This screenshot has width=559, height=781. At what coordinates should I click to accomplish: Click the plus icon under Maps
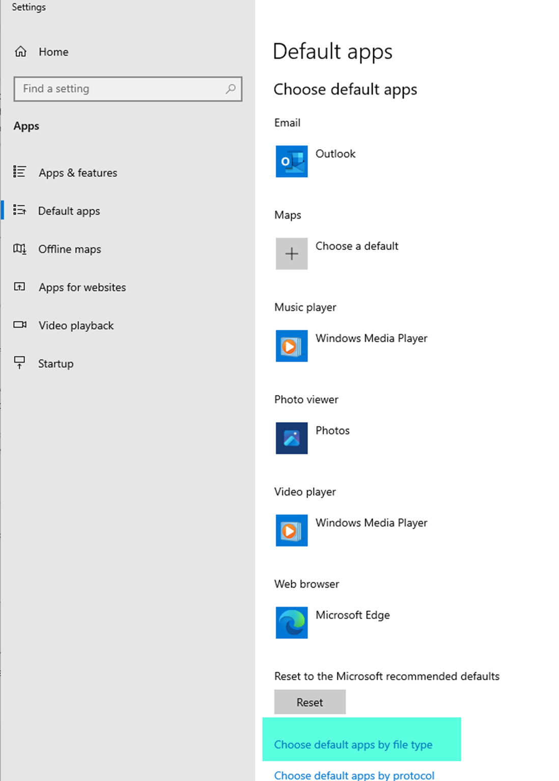(292, 254)
